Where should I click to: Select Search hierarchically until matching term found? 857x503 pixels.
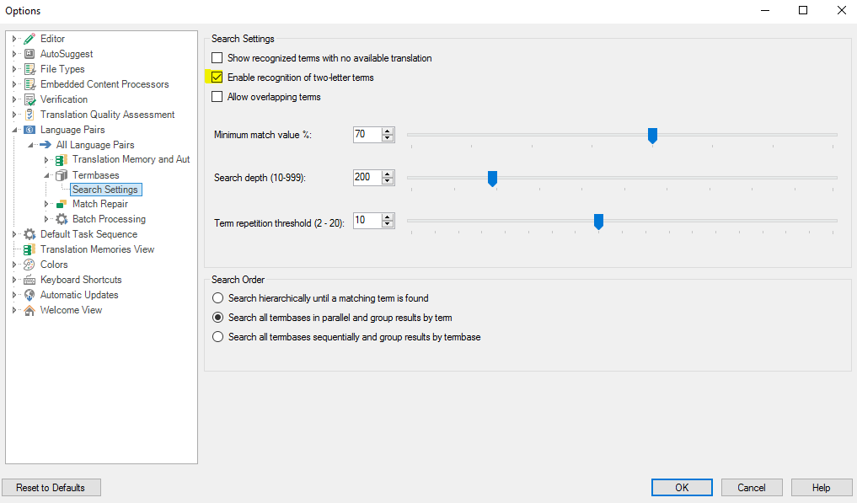218,298
